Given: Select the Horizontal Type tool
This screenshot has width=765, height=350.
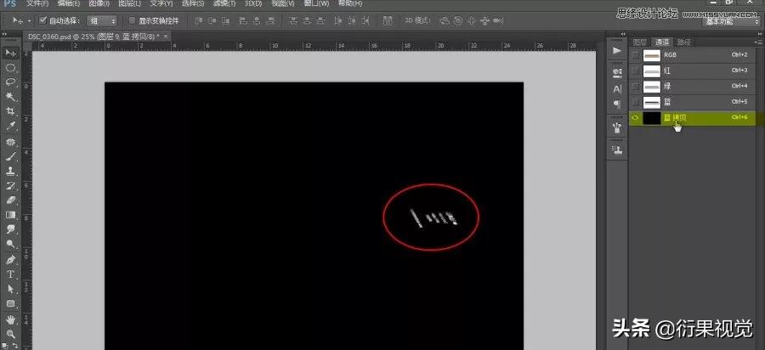Looking at the screenshot, I should [11, 274].
